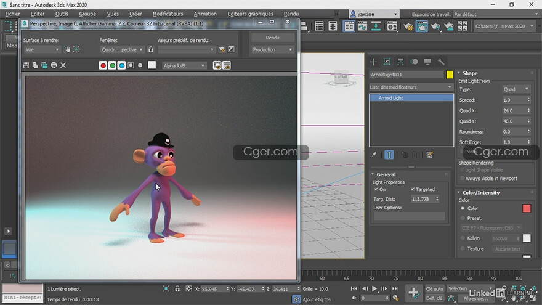Screen dimensions: 542x305
Task: Click the Rendu button
Action: pos(272,38)
